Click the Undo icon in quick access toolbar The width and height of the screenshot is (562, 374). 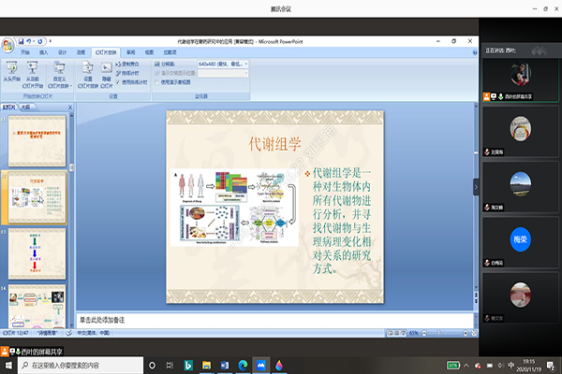[29, 41]
